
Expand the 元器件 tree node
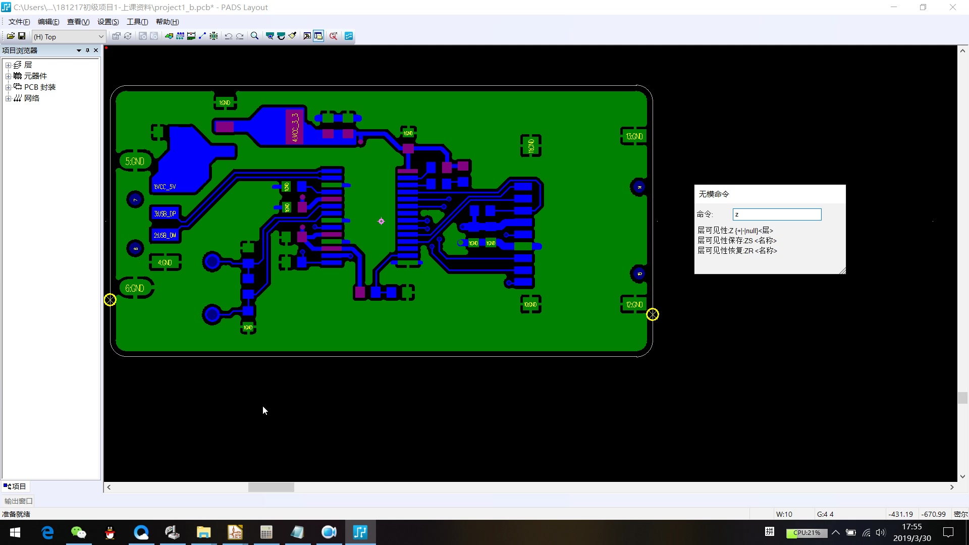tap(8, 76)
